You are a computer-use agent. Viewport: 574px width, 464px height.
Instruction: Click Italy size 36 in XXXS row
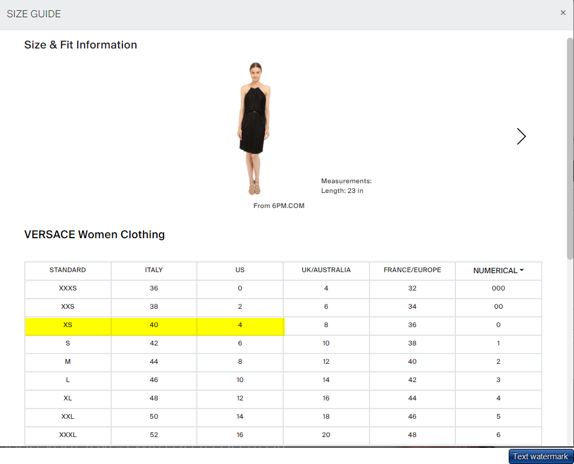[154, 288]
